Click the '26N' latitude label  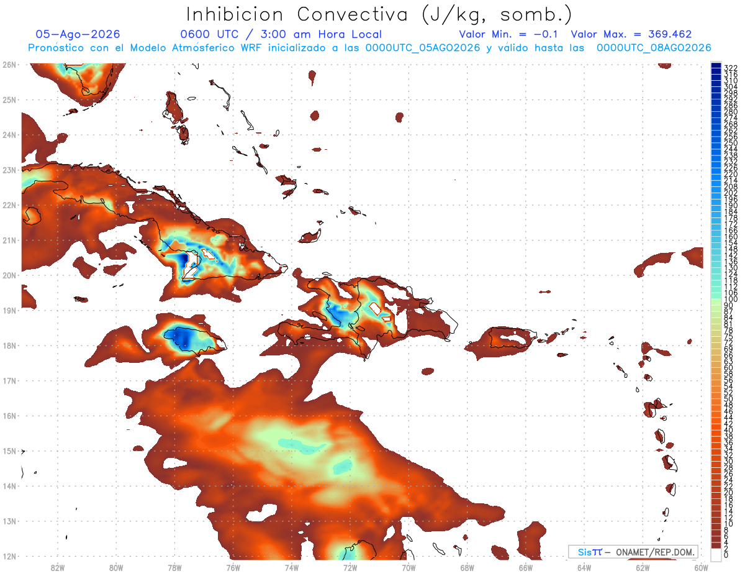tap(9, 65)
